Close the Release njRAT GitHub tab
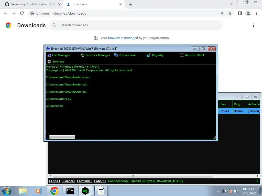262x196 pixels. click(59, 4)
